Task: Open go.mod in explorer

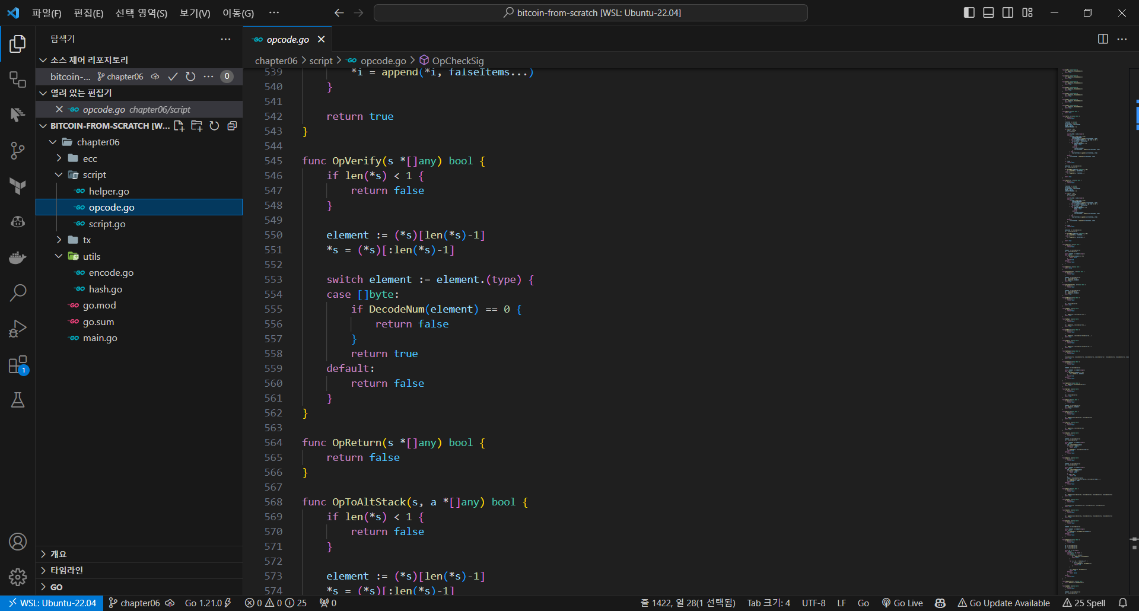Action: pyautogui.click(x=139, y=305)
